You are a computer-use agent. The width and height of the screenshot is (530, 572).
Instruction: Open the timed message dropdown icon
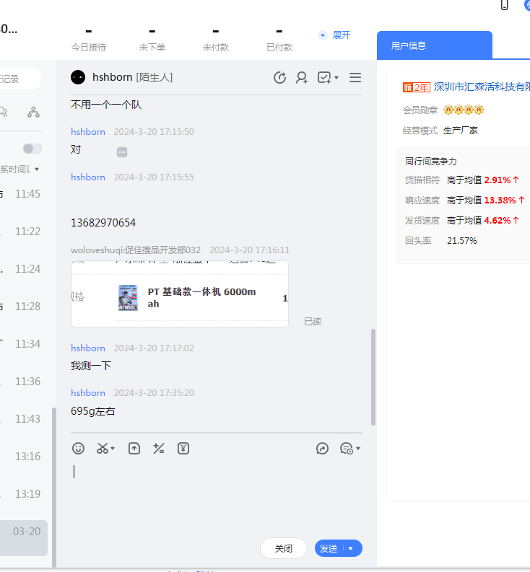pyautogui.click(x=349, y=449)
